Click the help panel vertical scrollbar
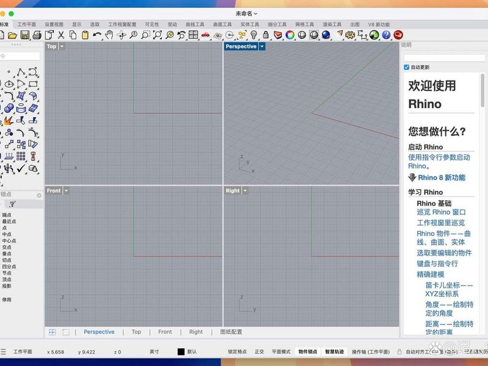This screenshot has height=366, width=488. click(x=483, y=90)
